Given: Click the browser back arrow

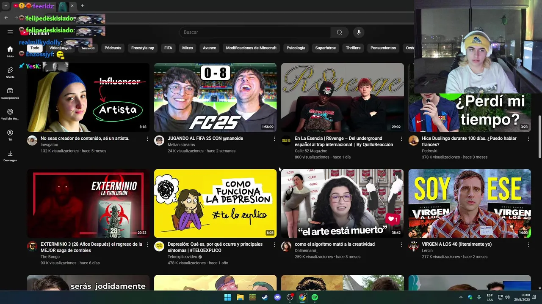Looking at the screenshot, I should click(x=6, y=18).
